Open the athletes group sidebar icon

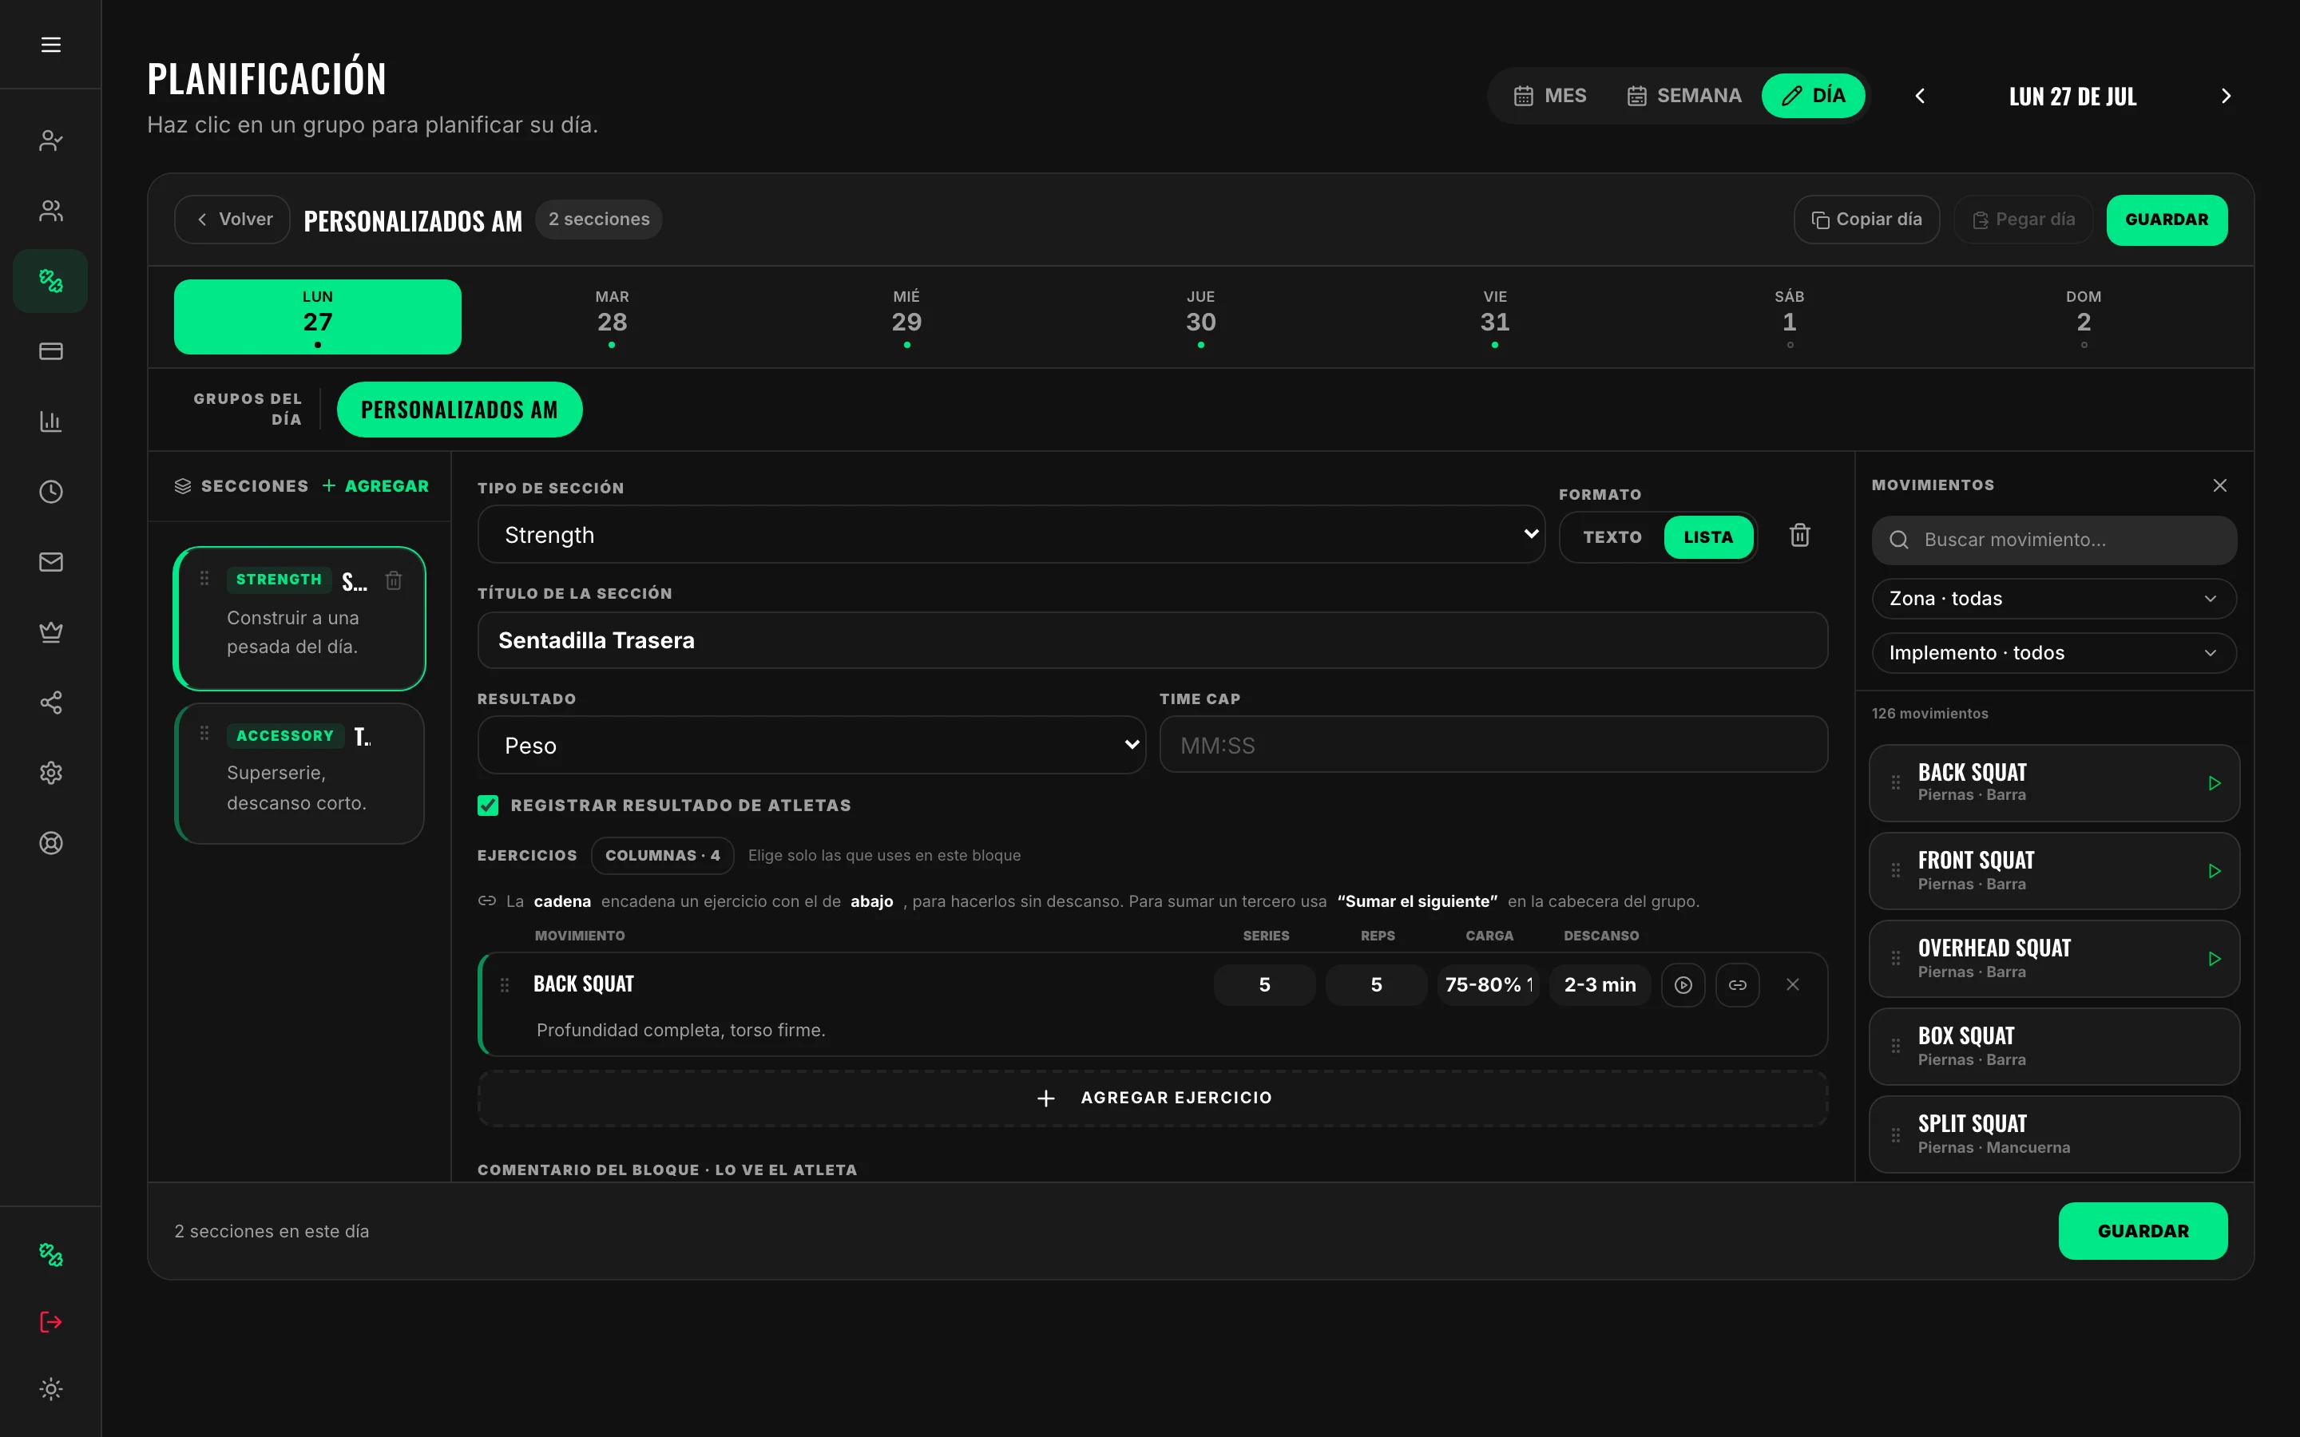(x=50, y=211)
